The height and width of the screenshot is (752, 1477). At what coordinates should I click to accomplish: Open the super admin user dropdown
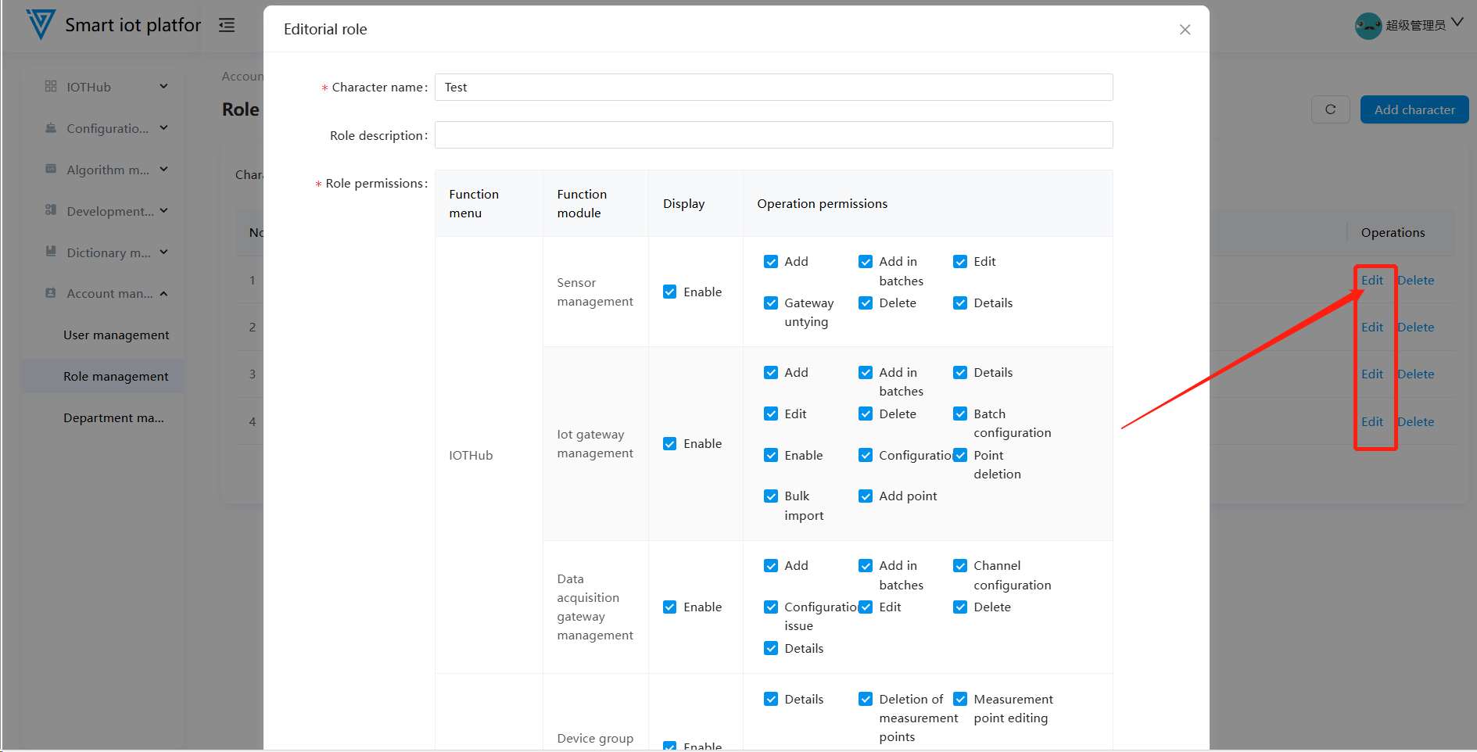pyautogui.click(x=1457, y=23)
